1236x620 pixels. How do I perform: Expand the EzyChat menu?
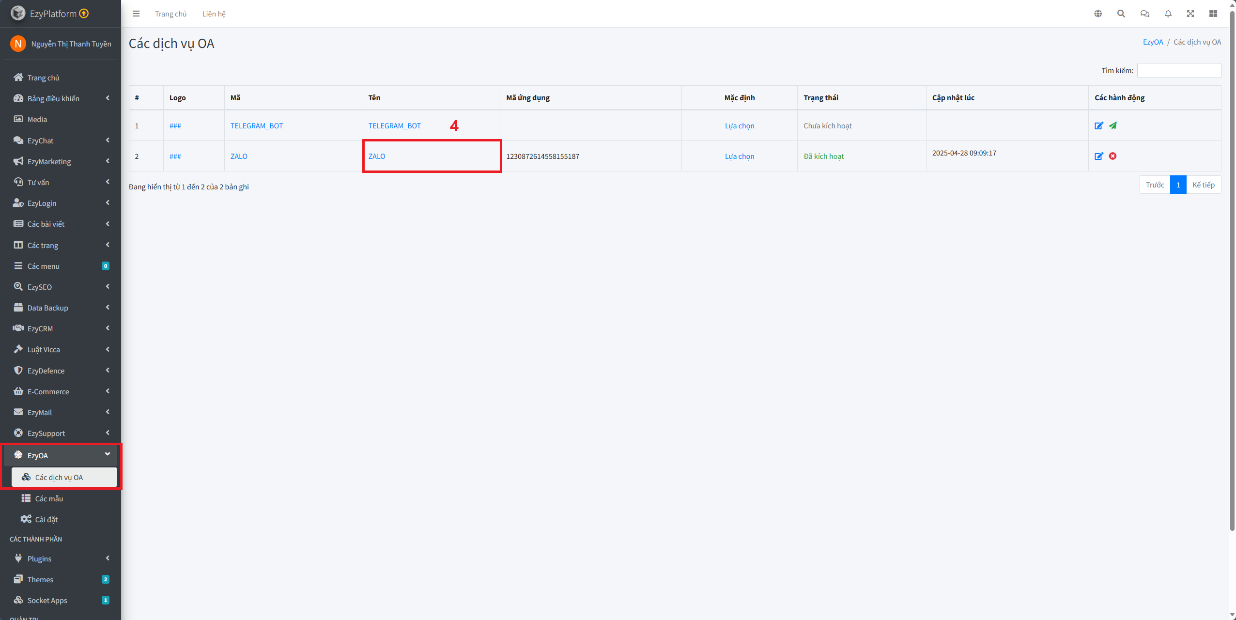[x=61, y=140]
